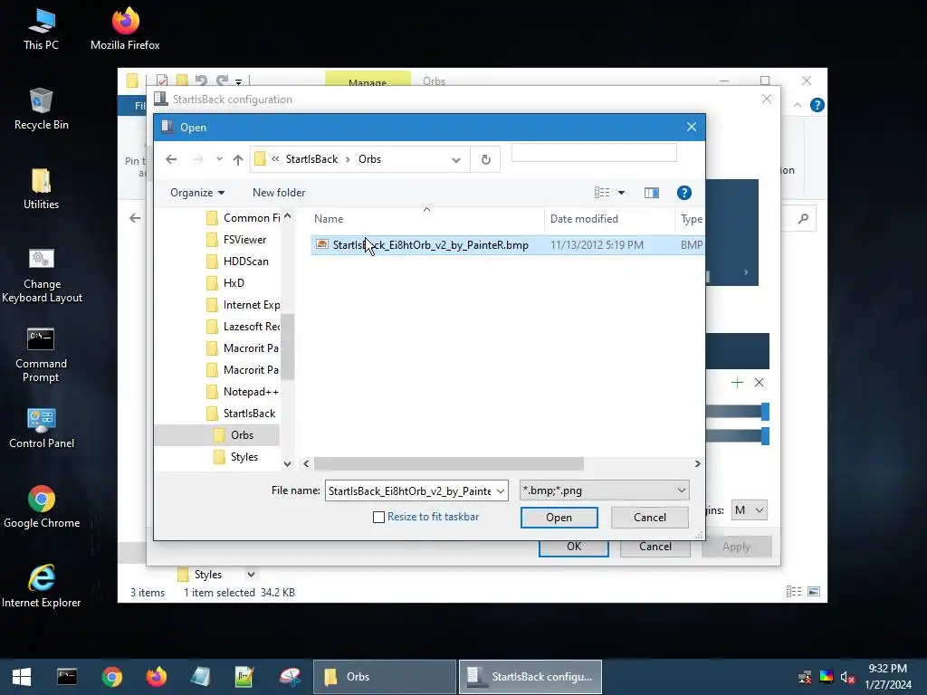Open quick access toolbar customize dropdown
927x695 pixels.
[x=238, y=81]
